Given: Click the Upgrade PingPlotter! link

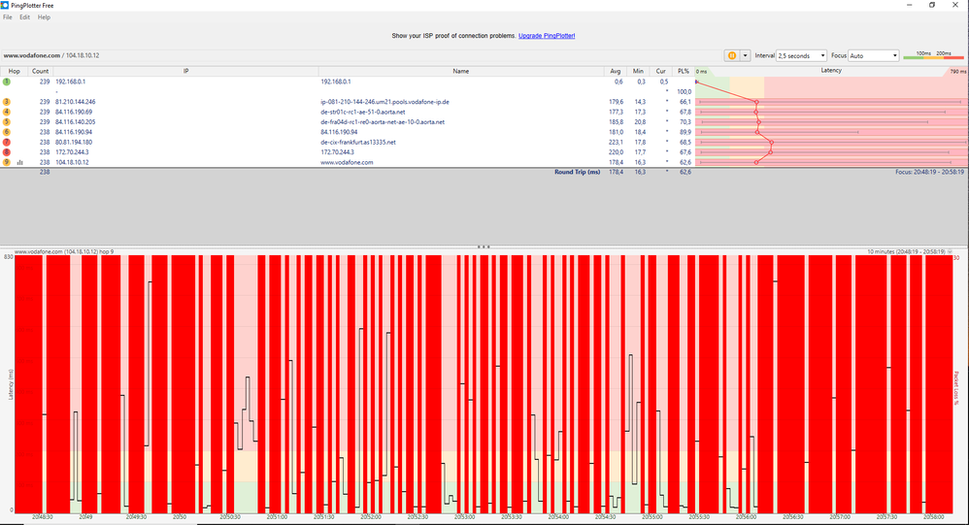Looking at the screenshot, I should pyautogui.click(x=547, y=36).
